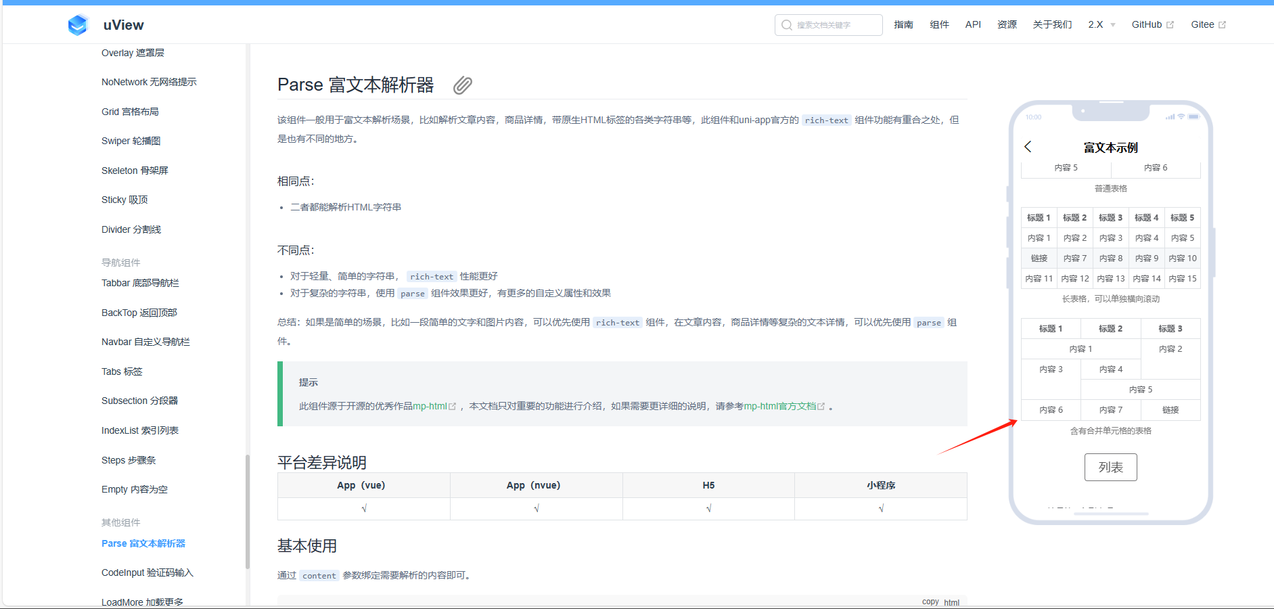Click external link icon after mp-html官方文档
Viewport: 1274px width, 609px height.
821,407
